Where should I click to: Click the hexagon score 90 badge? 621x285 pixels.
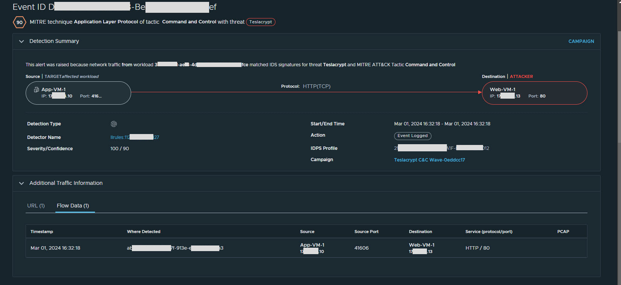pyautogui.click(x=19, y=22)
